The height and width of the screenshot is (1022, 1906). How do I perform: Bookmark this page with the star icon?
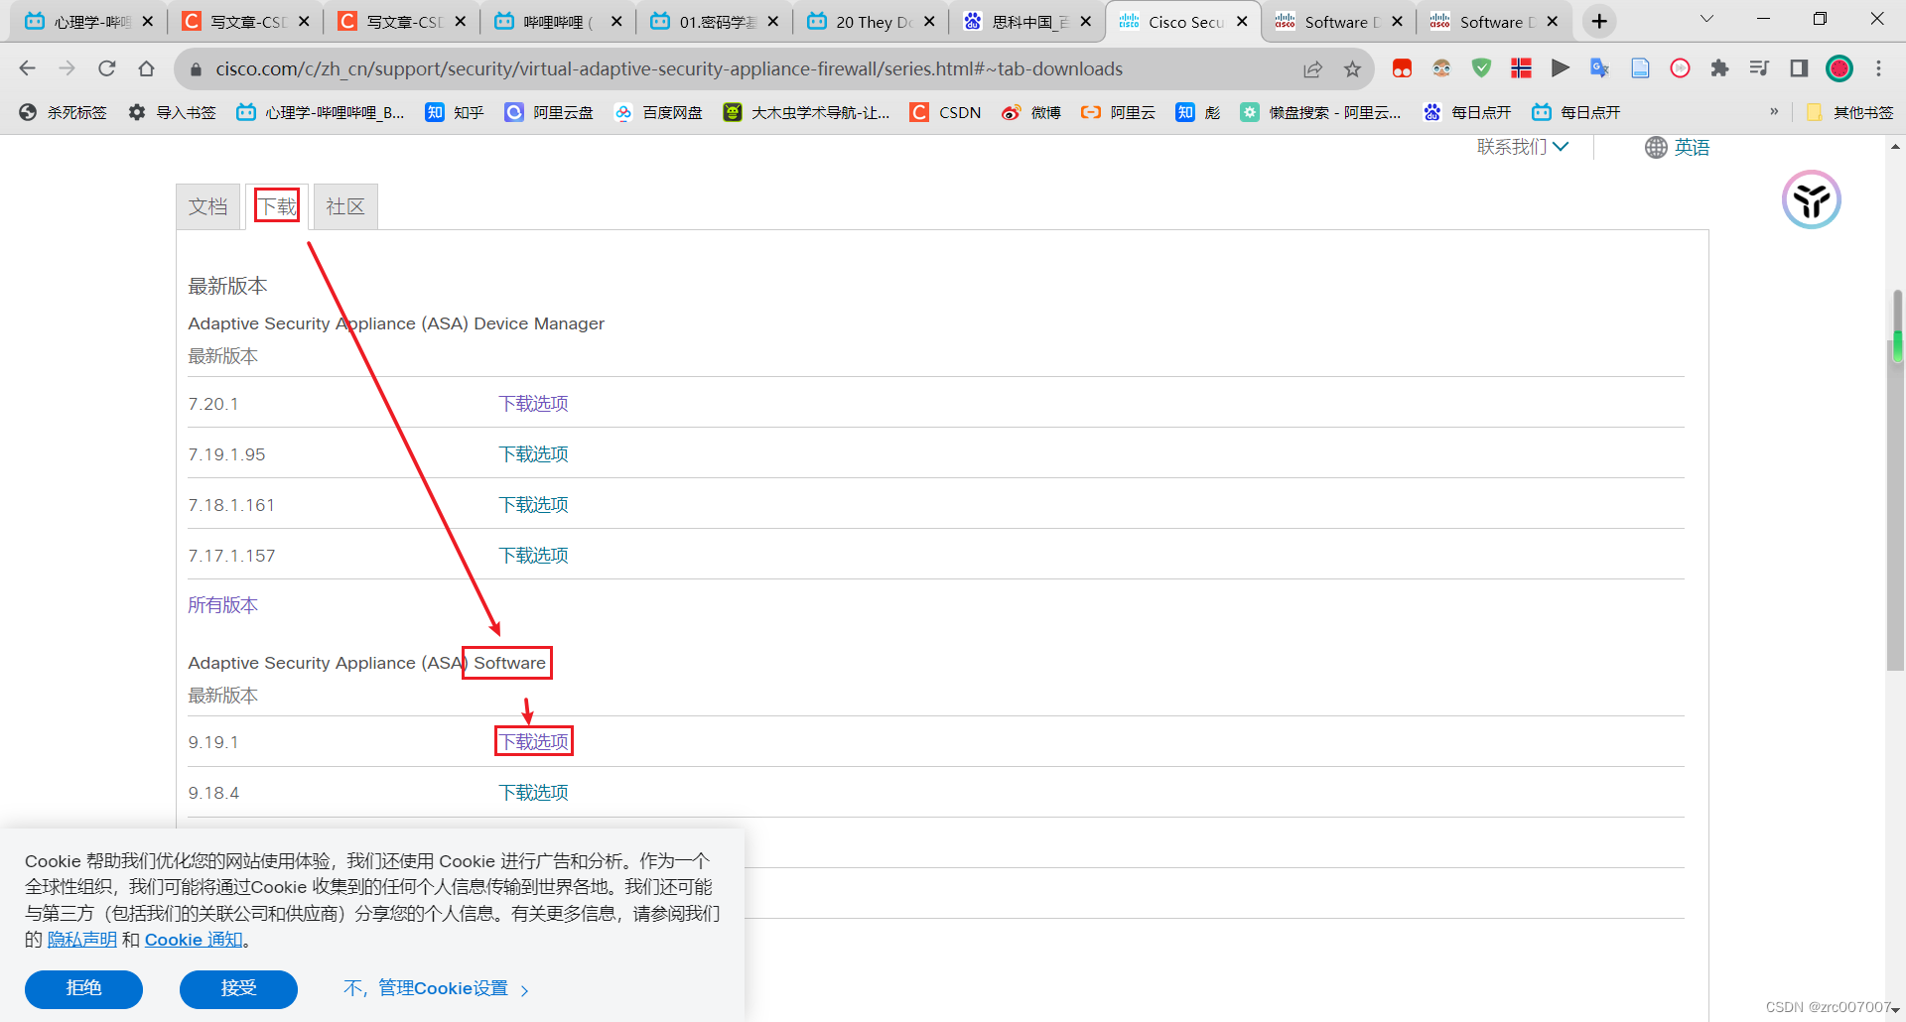point(1352,68)
